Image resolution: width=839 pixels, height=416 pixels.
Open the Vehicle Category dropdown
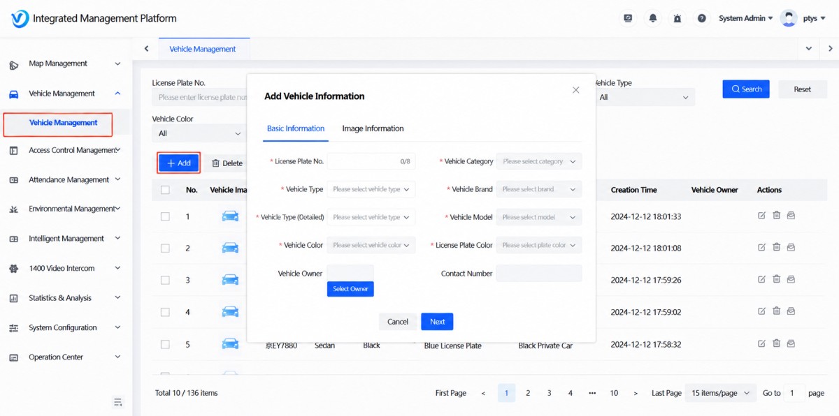pyautogui.click(x=539, y=161)
